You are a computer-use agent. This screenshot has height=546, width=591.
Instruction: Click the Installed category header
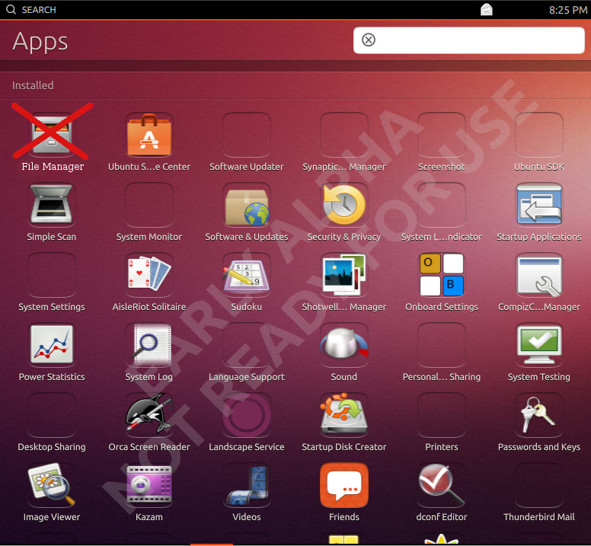33,85
